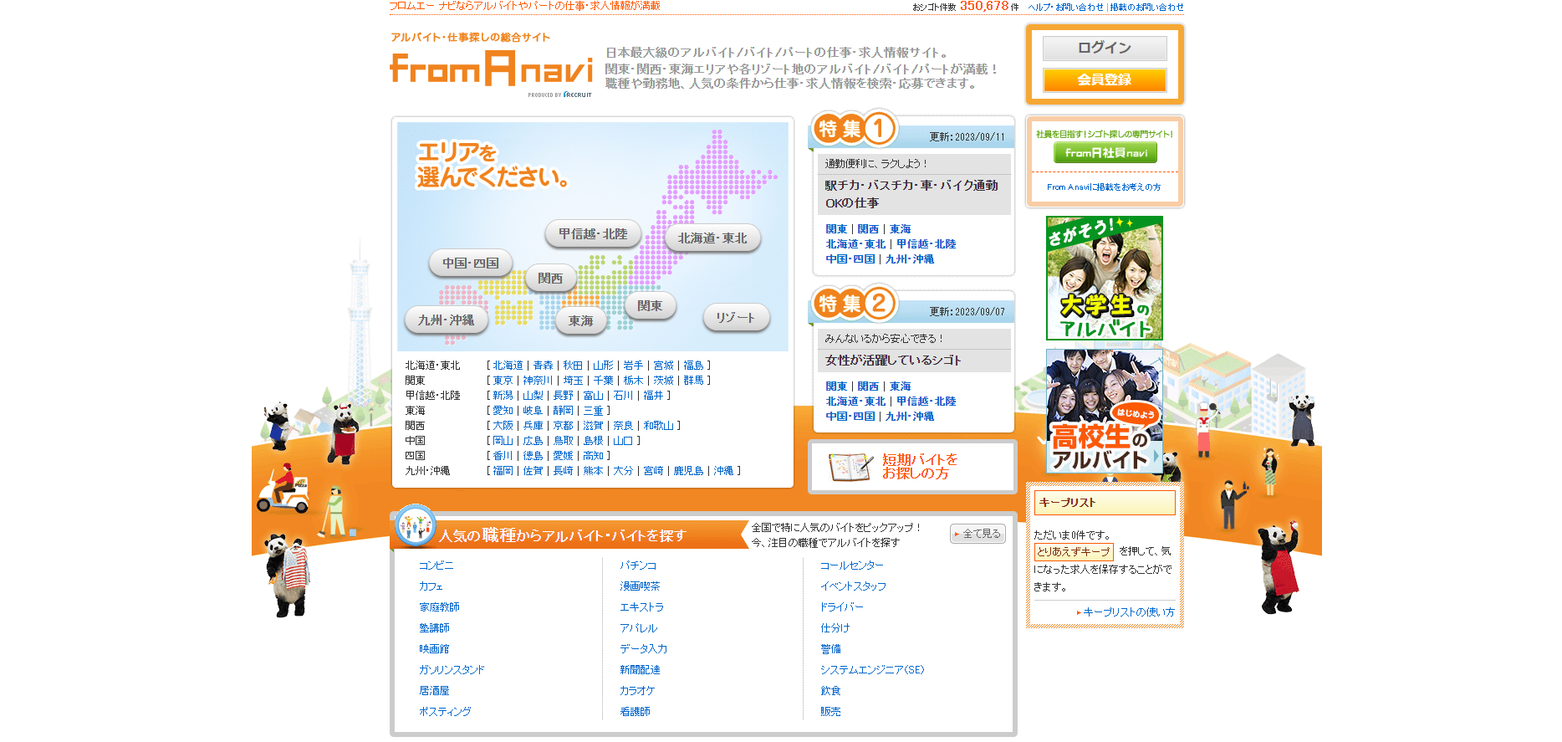This screenshot has height=742, width=1562.
Task: Open the 警備 job category
Action: [x=830, y=649]
